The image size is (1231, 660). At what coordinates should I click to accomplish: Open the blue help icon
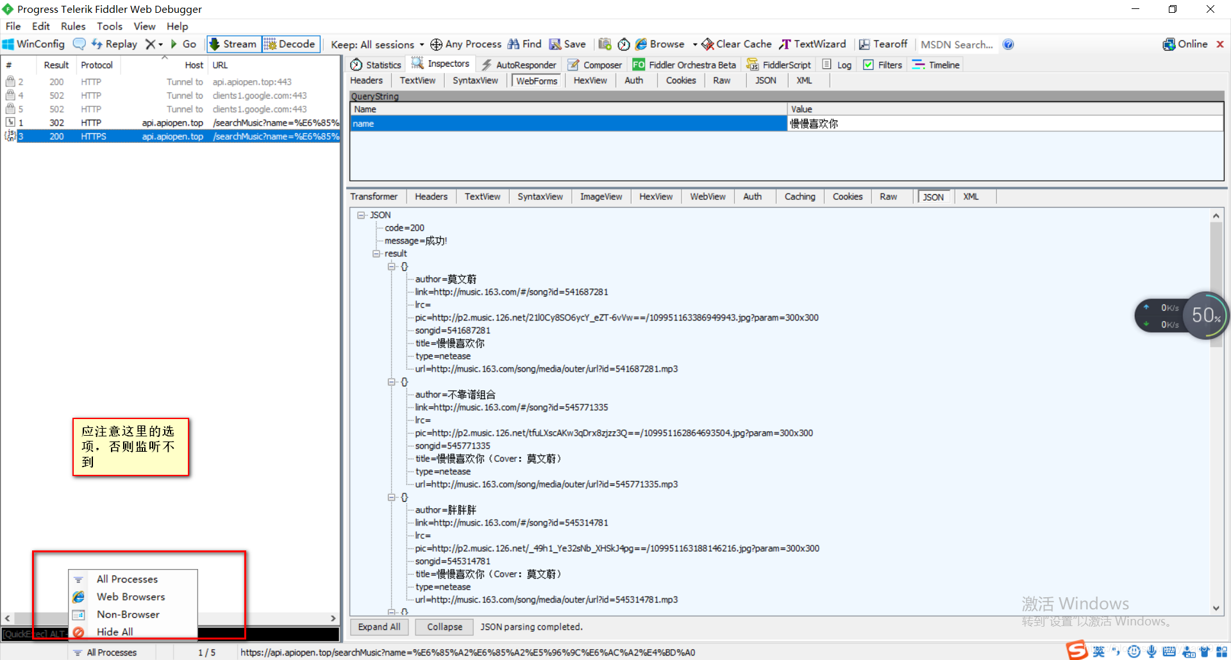(x=1008, y=44)
